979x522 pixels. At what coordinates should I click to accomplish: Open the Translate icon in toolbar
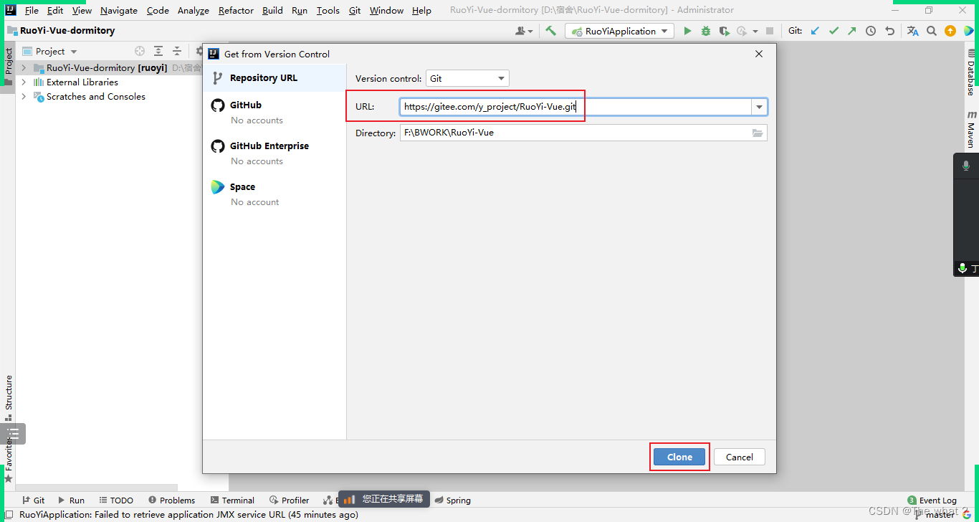coord(912,31)
